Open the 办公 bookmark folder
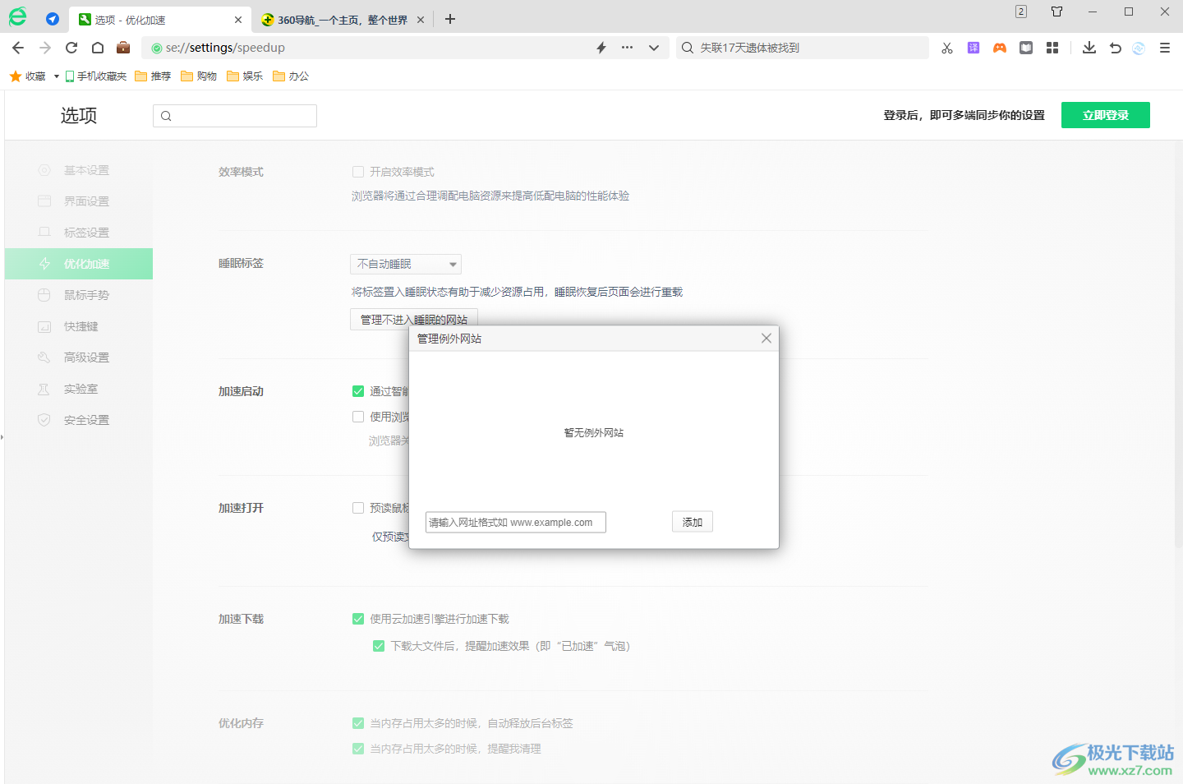1183x784 pixels. pyautogui.click(x=292, y=76)
